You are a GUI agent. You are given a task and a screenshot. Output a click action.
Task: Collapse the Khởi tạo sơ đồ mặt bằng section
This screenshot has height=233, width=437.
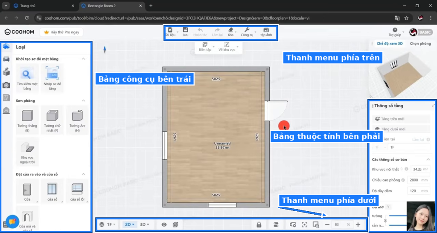[83, 59]
